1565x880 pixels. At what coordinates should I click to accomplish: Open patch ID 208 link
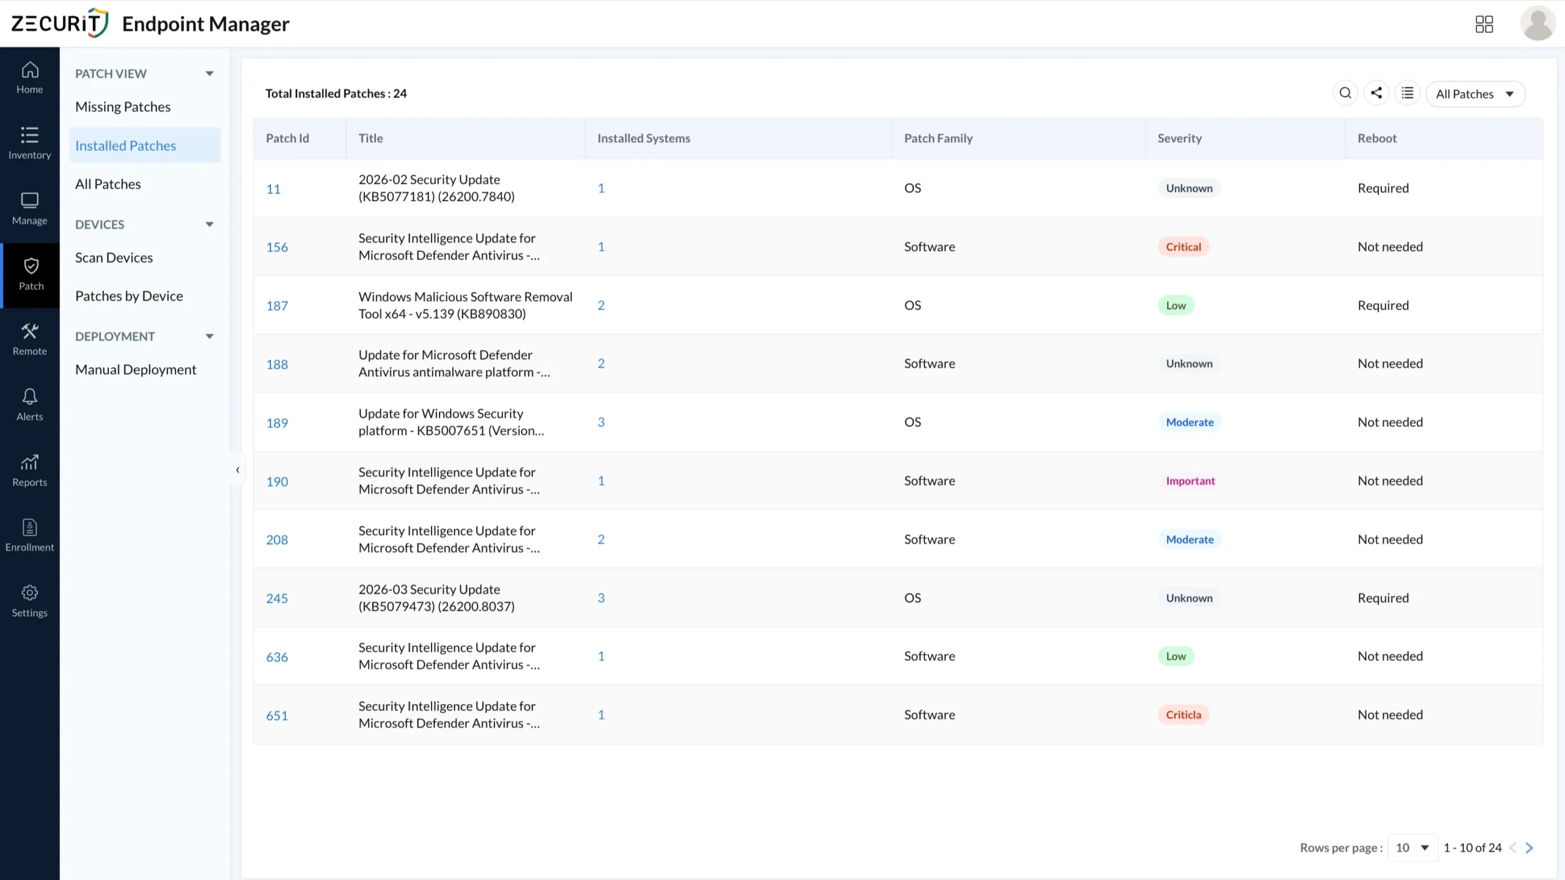(277, 540)
